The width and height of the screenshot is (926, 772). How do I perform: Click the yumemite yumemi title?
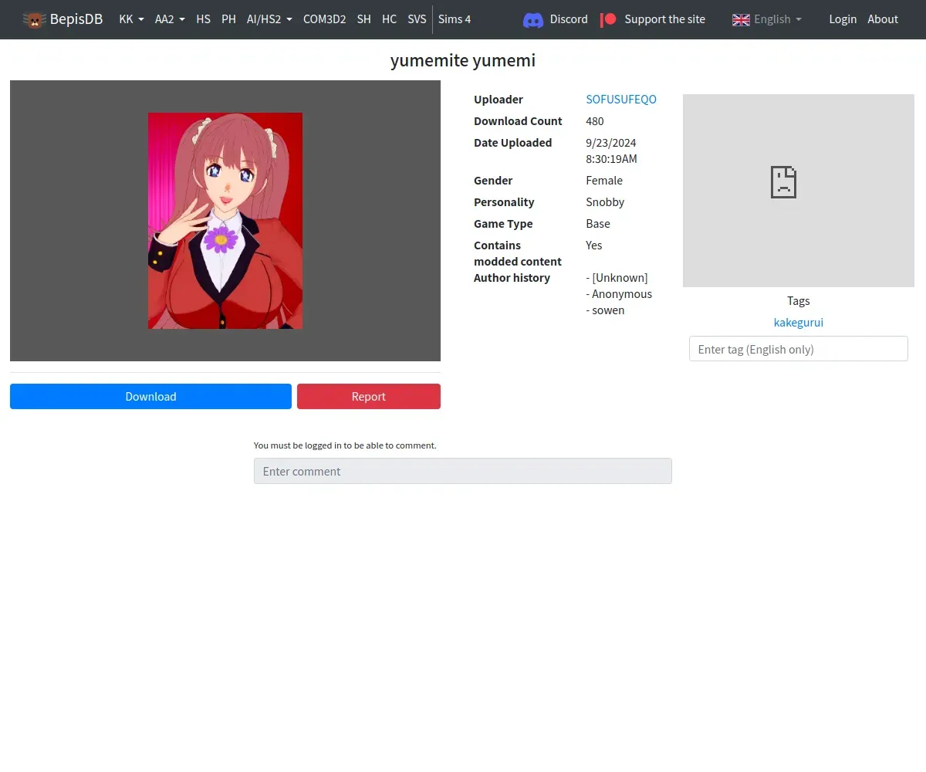tap(463, 60)
